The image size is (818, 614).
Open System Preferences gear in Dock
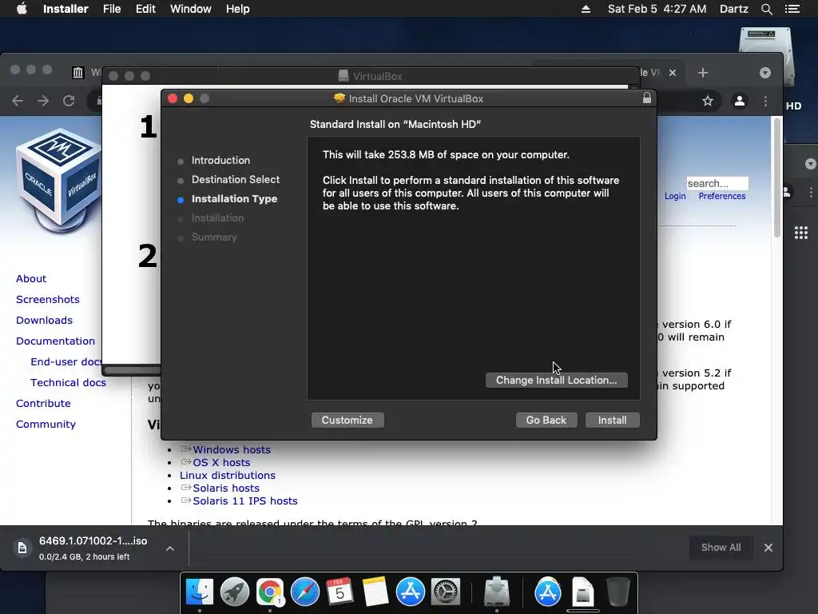(445, 592)
